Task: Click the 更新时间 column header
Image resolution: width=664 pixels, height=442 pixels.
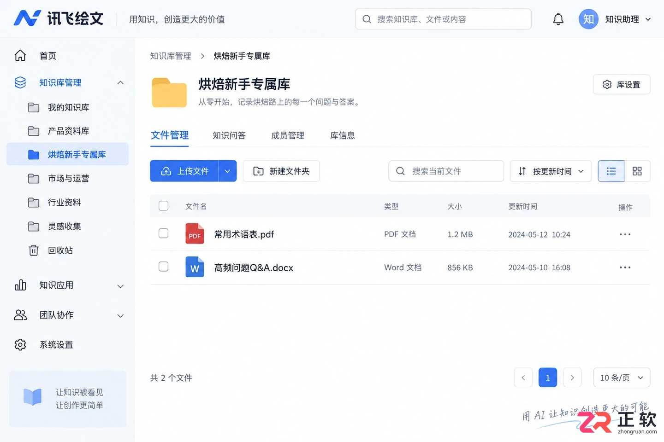Action: pos(522,206)
